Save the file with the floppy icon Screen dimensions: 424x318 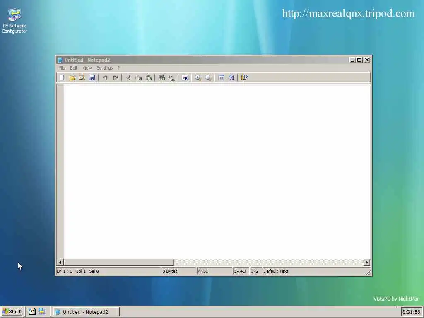[x=92, y=77]
